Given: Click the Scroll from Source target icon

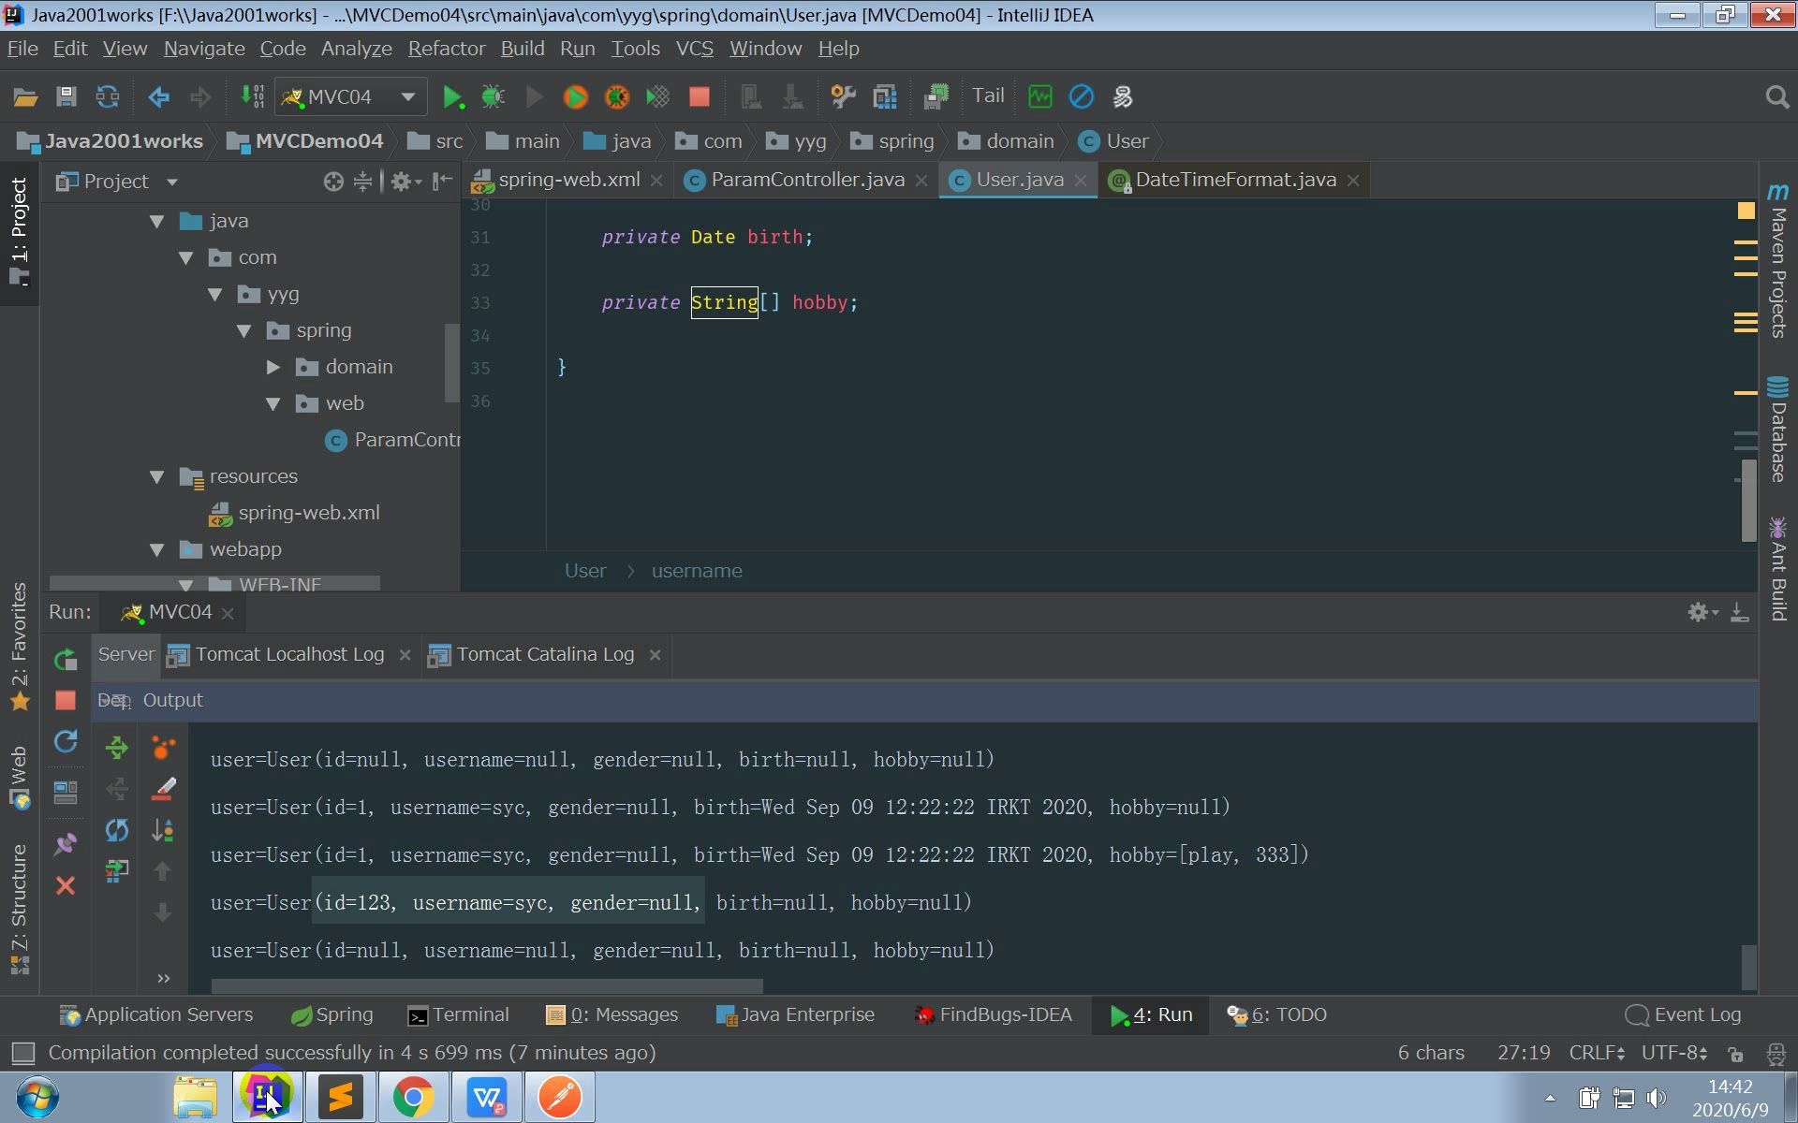Looking at the screenshot, I should click(332, 182).
